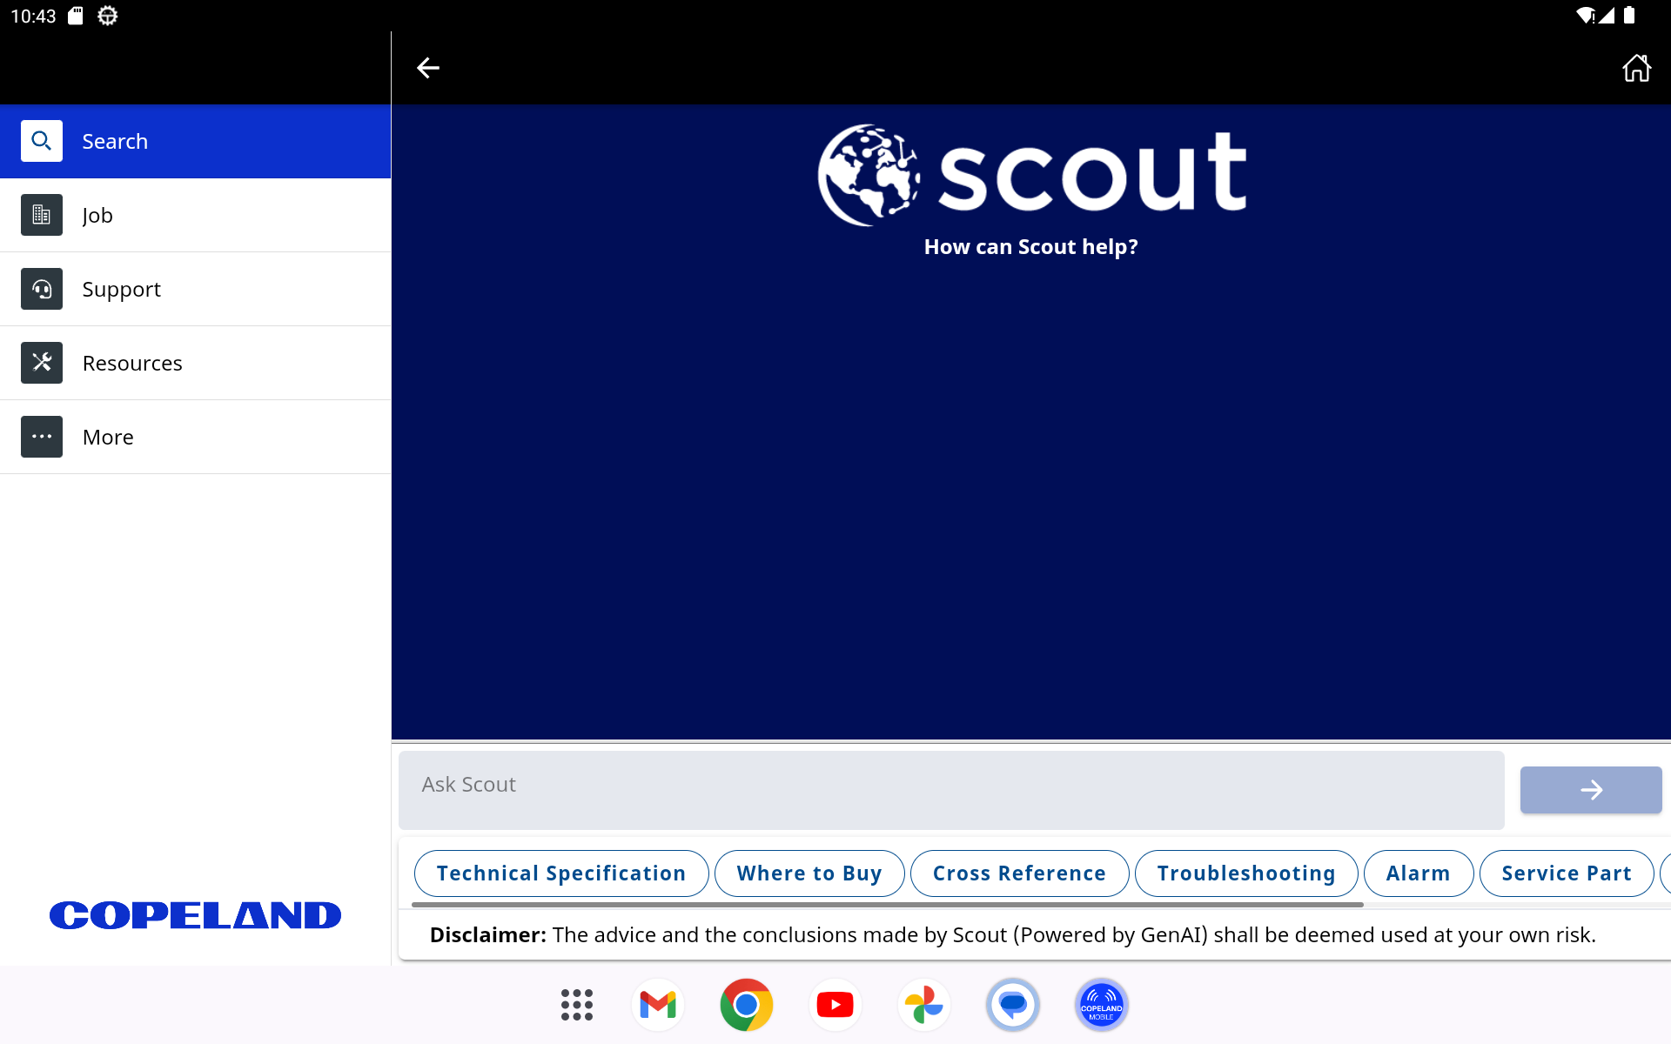The height and width of the screenshot is (1044, 1671).
Task: Open Google Photos from the taskbar
Action: pyautogui.click(x=924, y=1005)
